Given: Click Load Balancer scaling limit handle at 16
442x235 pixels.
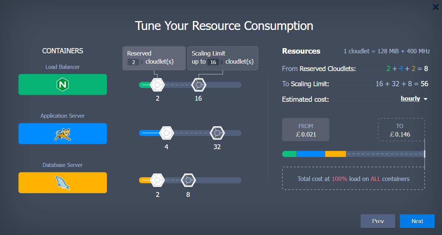Looking at the screenshot, I should point(199,85).
